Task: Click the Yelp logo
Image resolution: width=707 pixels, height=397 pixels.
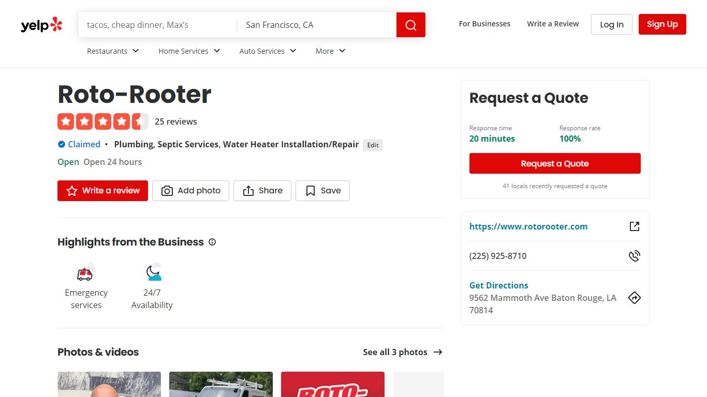Action: 41,25
